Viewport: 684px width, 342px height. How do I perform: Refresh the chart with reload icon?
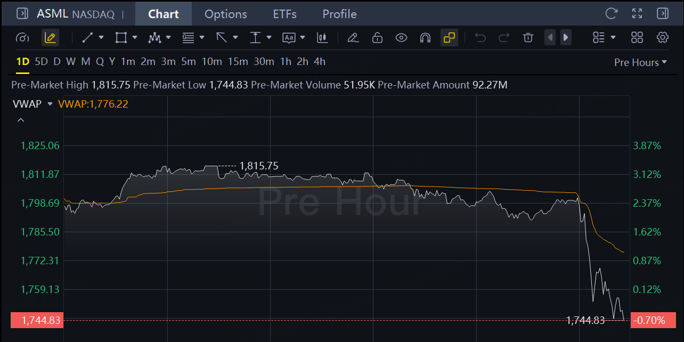coord(612,13)
